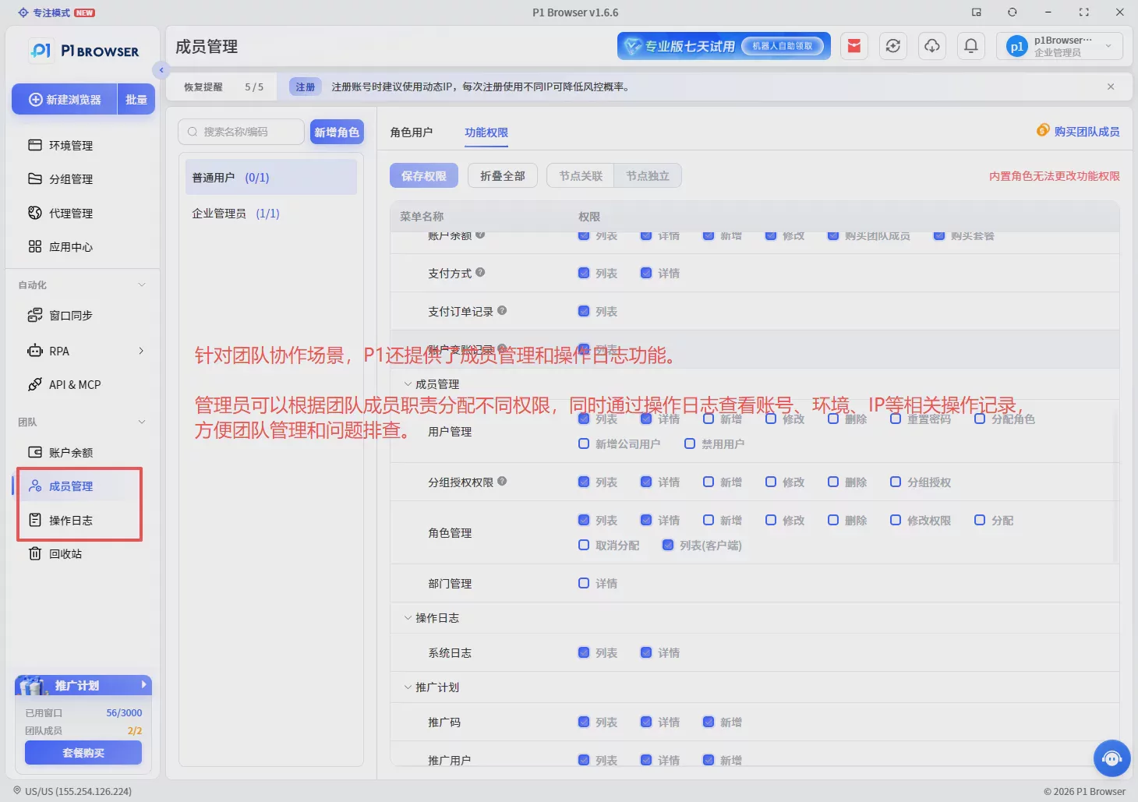Collapse the 推广计划 permission group
The image size is (1138, 802).
(408, 687)
